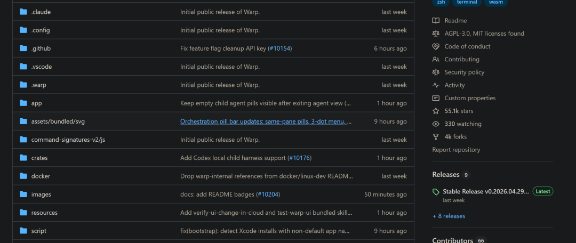
Task: Click the Custom properties note icon
Action: tap(436, 98)
